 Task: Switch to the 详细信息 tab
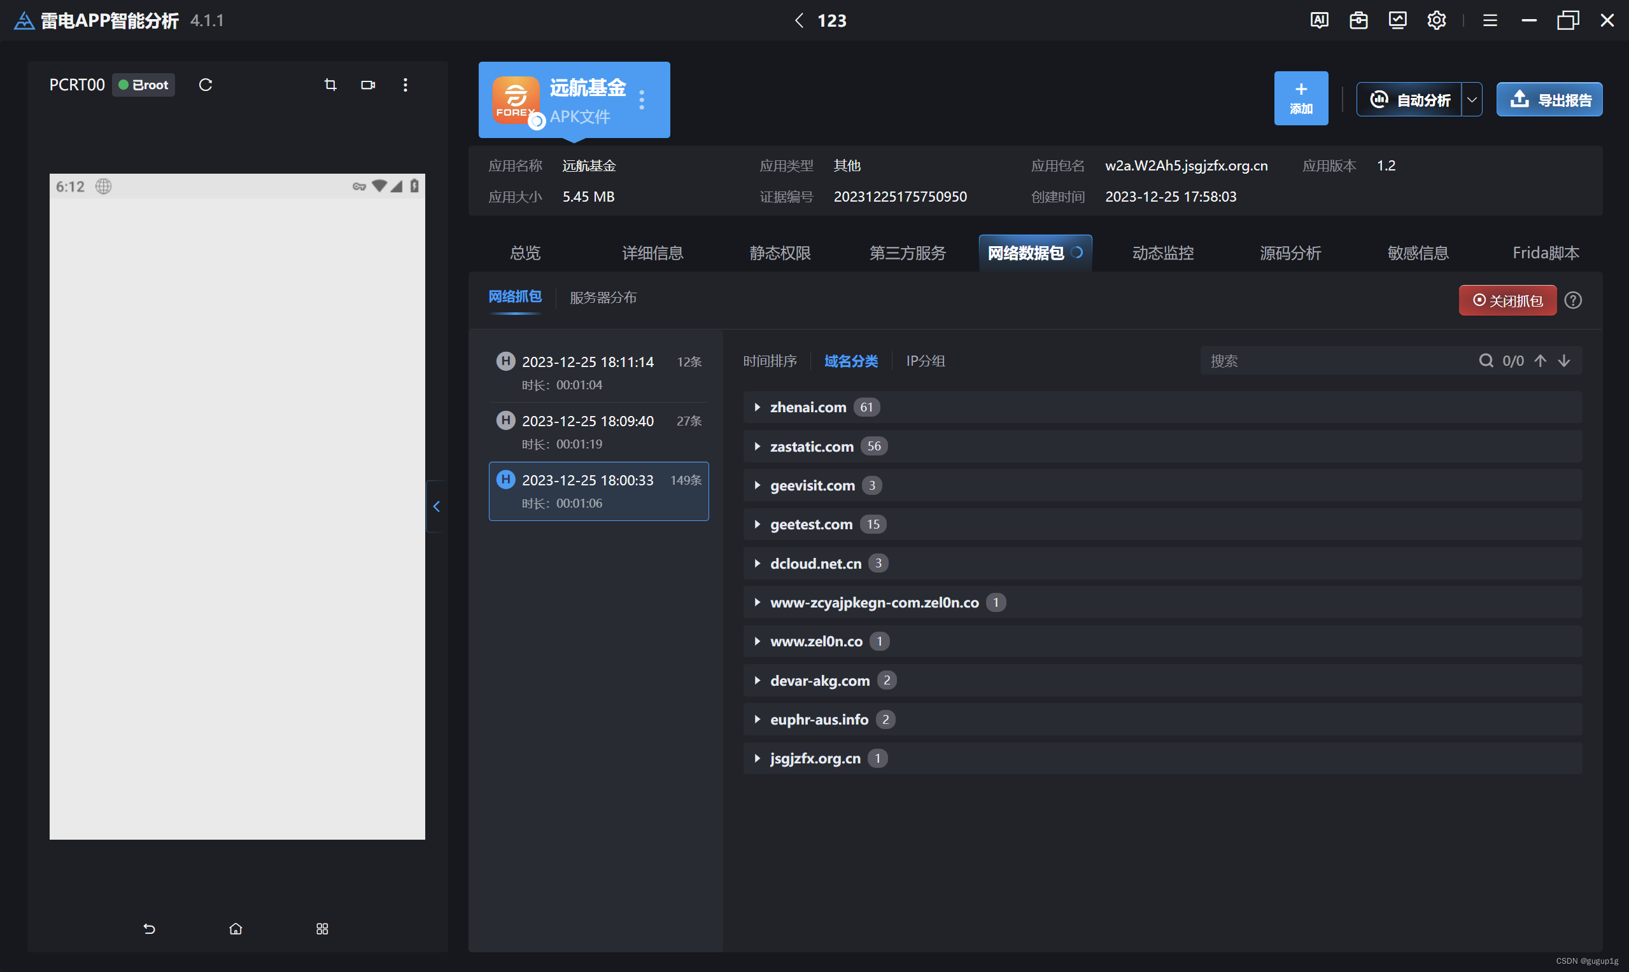pyautogui.click(x=652, y=253)
